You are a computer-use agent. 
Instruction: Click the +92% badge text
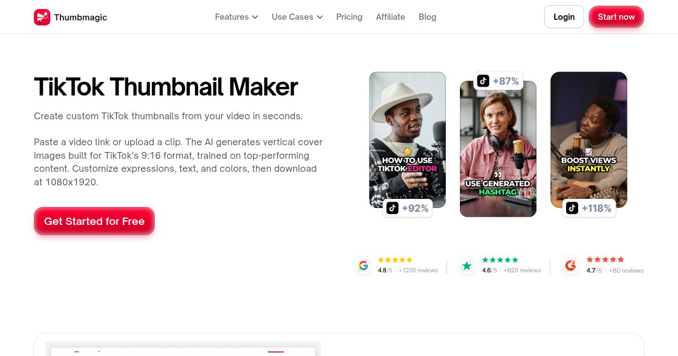[415, 208]
